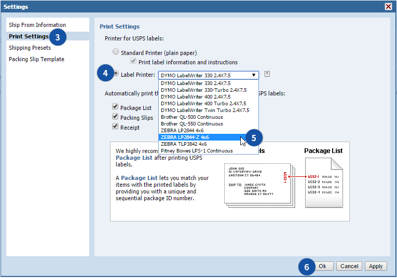Open Ship From Information section
The height and width of the screenshot is (278, 397).
click(48, 25)
